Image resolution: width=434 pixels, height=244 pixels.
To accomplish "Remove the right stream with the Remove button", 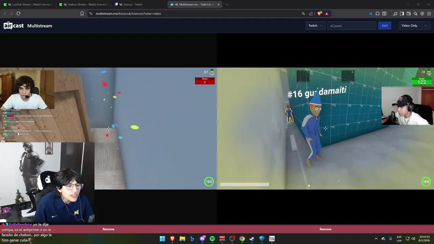I will pyautogui.click(x=325, y=229).
